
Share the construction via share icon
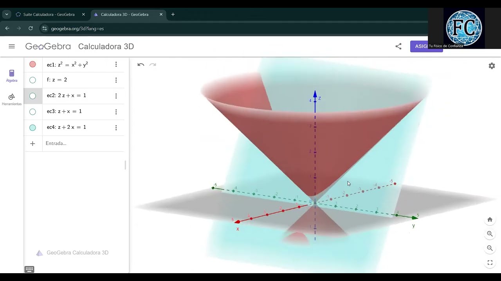(x=398, y=46)
